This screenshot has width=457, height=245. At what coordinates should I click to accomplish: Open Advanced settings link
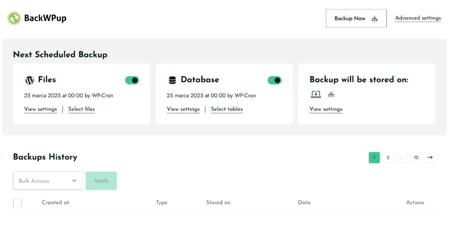tap(418, 18)
